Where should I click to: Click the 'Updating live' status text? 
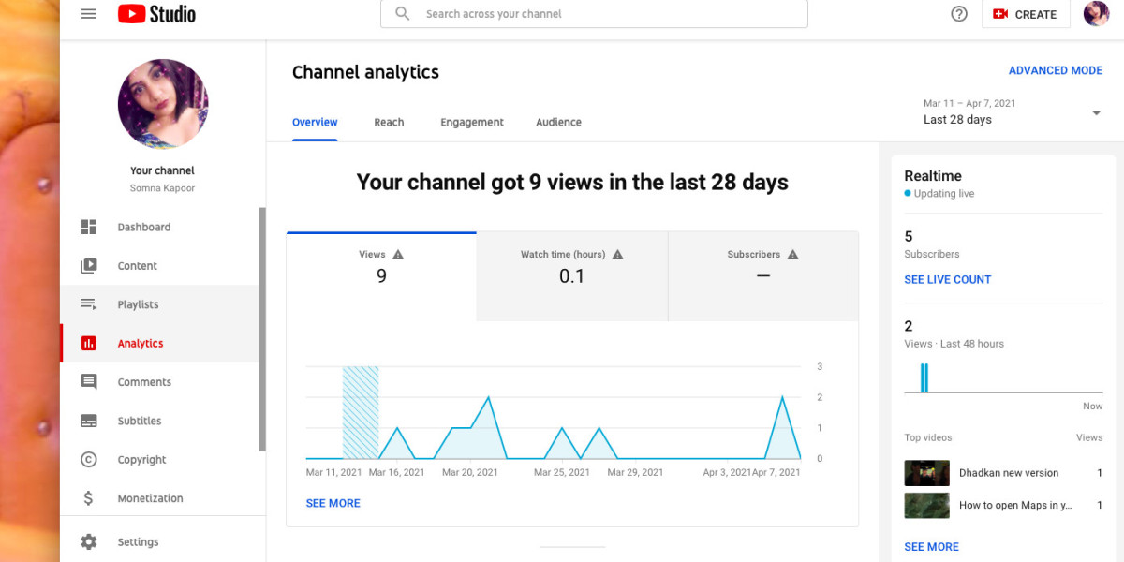[943, 194]
